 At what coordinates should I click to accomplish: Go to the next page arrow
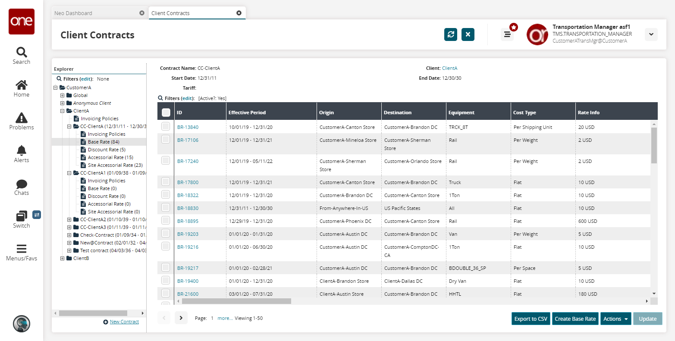[x=181, y=318]
